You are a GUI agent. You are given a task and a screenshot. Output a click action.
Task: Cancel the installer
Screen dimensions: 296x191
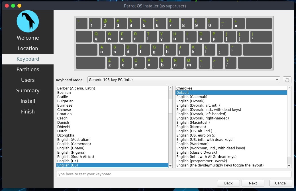[x=281, y=183]
